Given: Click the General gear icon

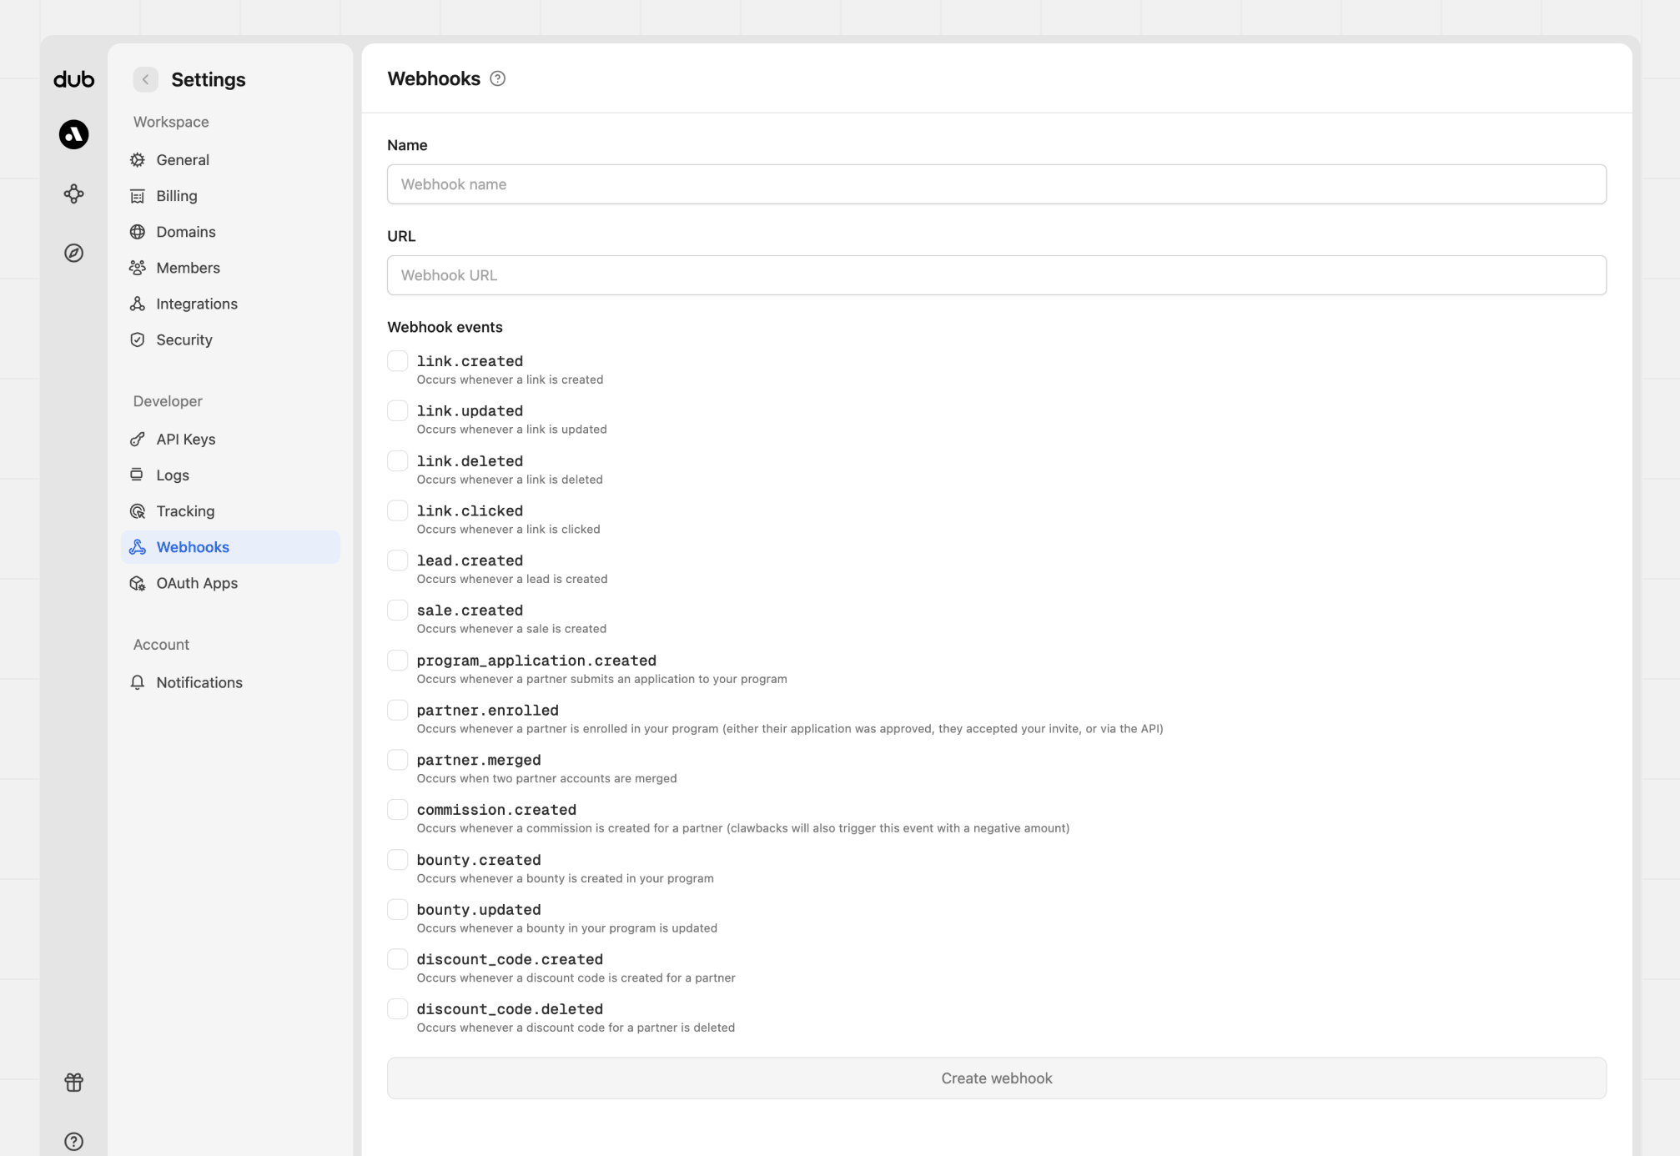Looking at the screenshot, I should pos(138,159).
